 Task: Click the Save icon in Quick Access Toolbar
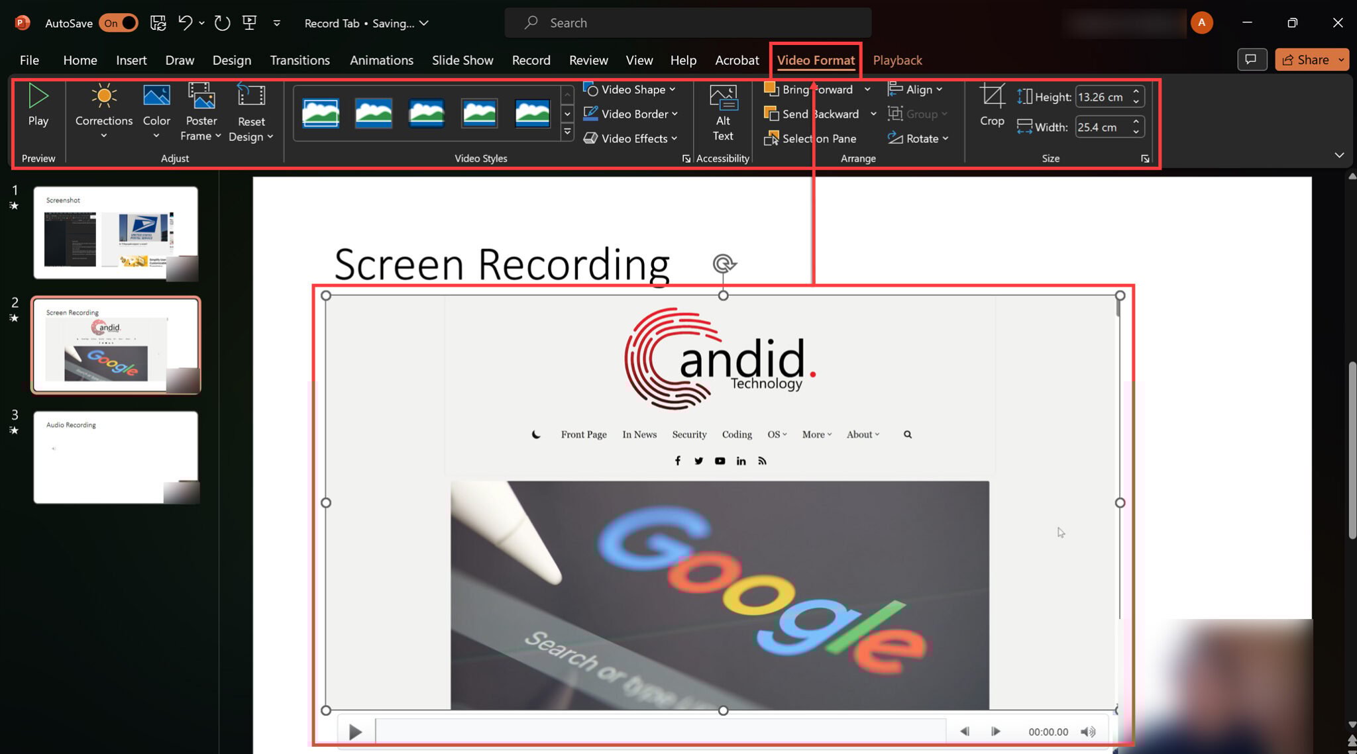click(x=158, y=23)
